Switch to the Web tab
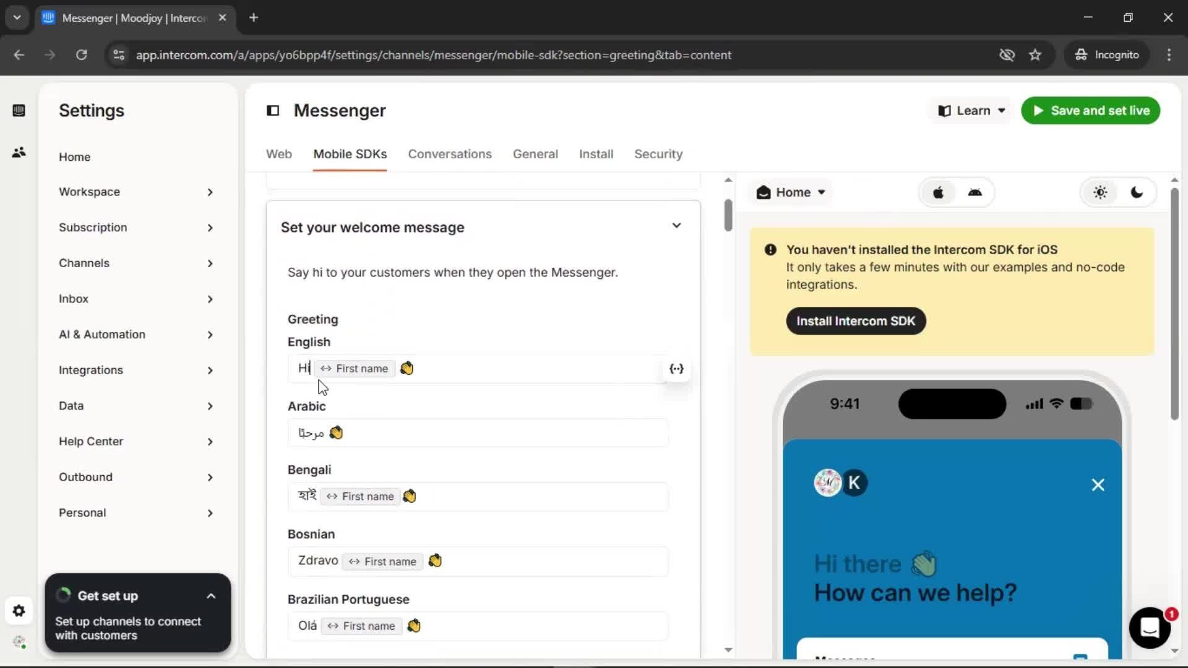1188x668 pixels. 279,154
